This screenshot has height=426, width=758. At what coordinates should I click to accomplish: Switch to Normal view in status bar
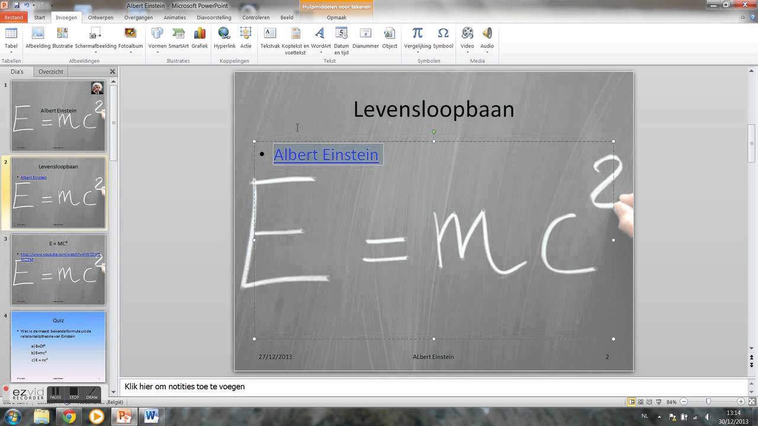coord(631,402)
